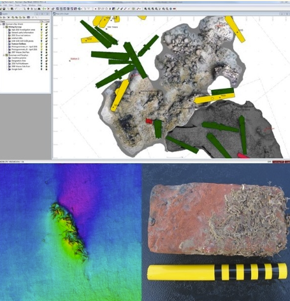Screen dimensions: 290x301
Task: Click the Name column header in Layers
Action: (x=20, y=21)
